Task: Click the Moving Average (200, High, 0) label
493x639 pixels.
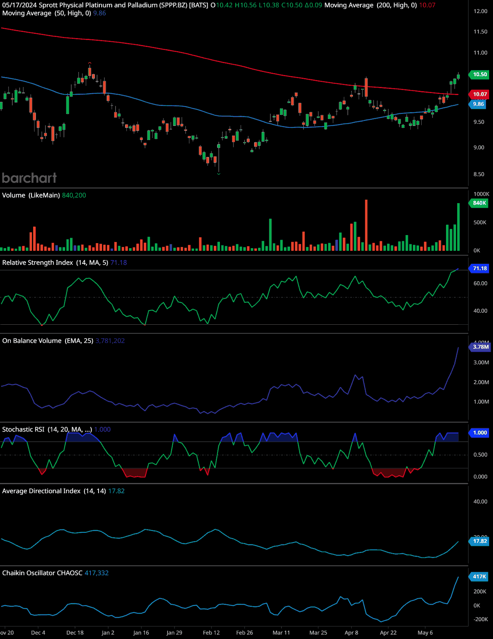Action: point(371,5)
